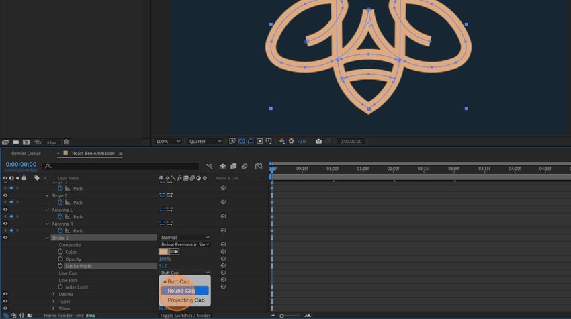The height and width of the screenshot is (319, 571).
Task: Enable Frame Blending for all layers
Action: 233,166
